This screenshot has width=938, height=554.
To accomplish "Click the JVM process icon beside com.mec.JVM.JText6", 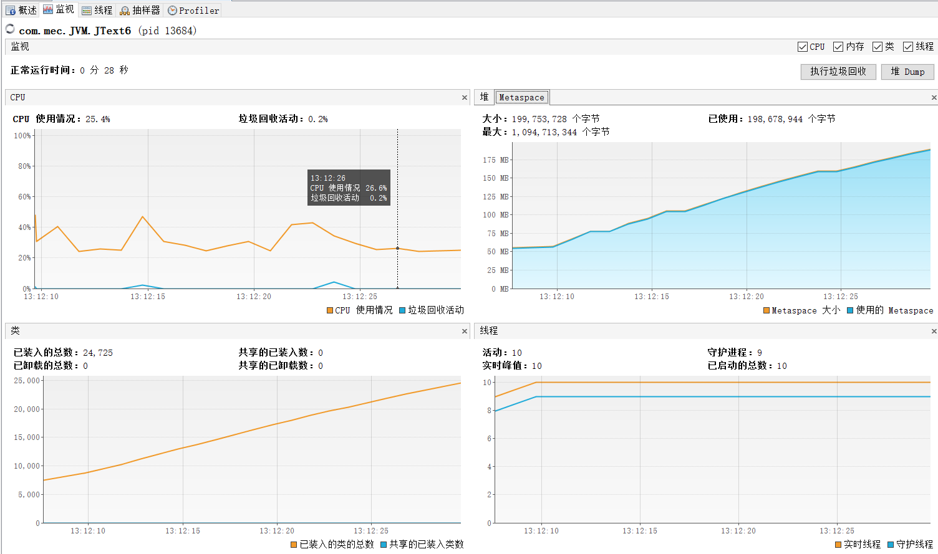I will tap(9, 28).
